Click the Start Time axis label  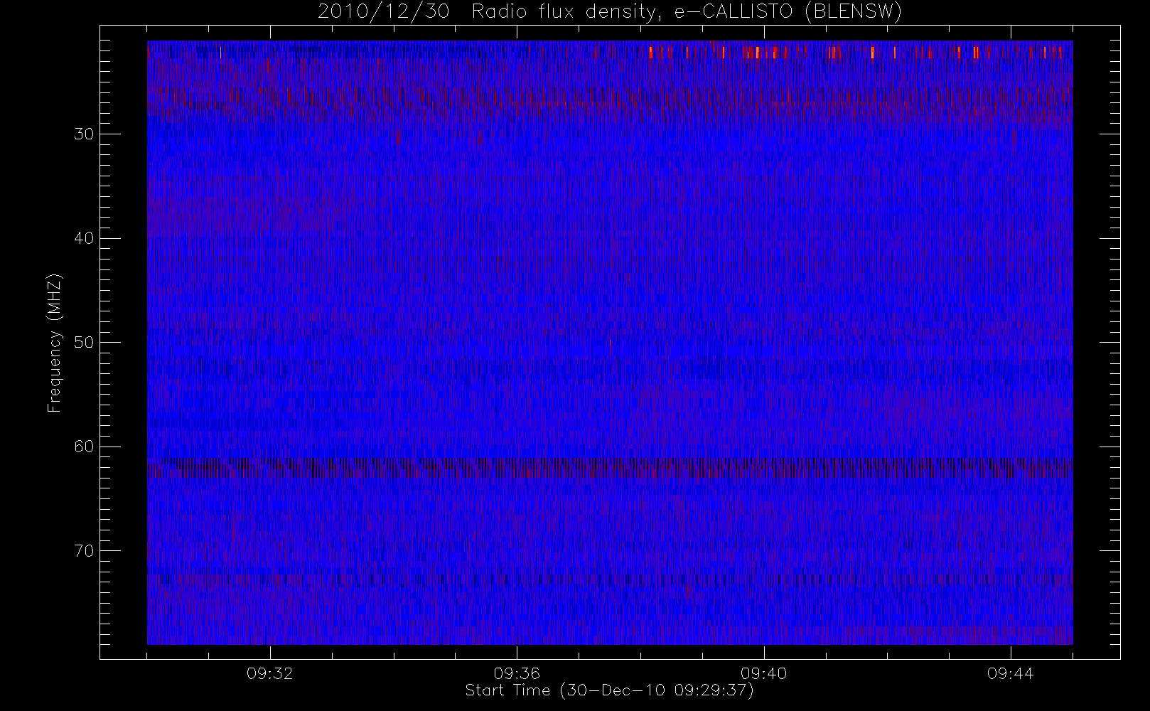tap(609, 690)
